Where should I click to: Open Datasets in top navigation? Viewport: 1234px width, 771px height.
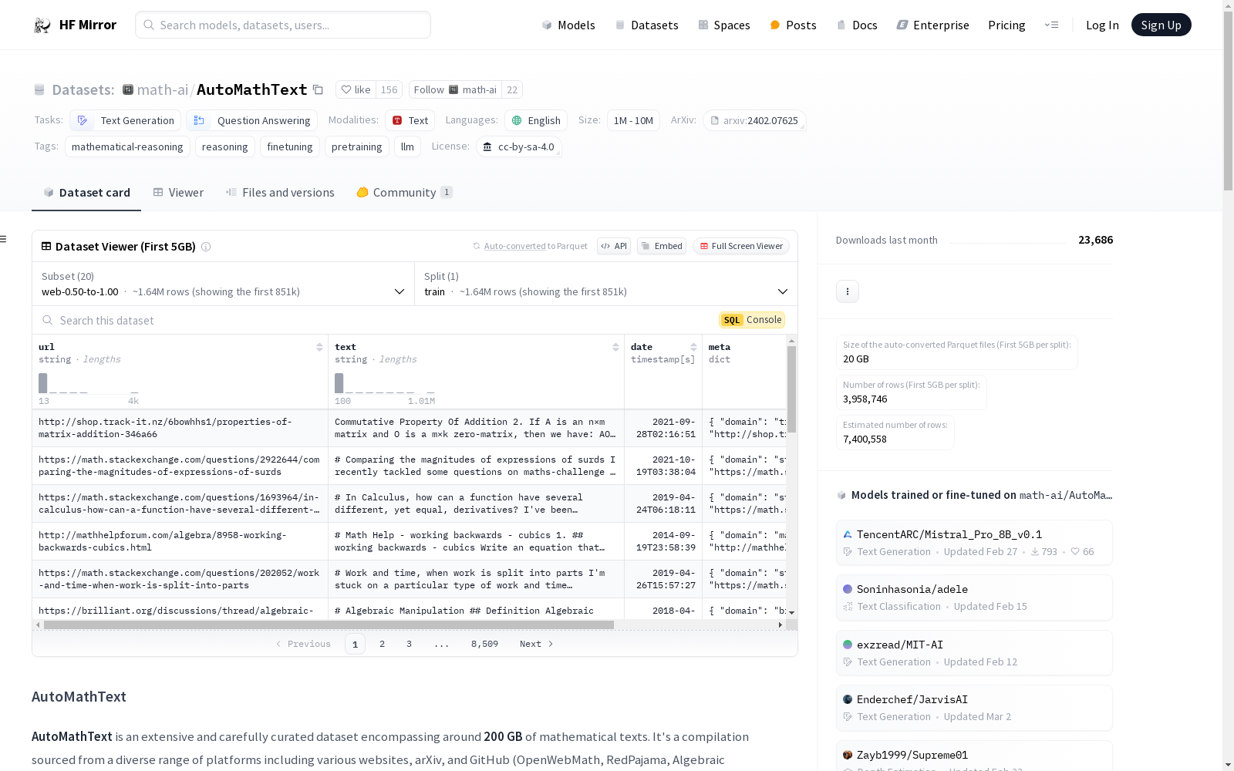click(646, 25)
